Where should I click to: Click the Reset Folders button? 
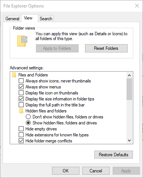point(106,48)
